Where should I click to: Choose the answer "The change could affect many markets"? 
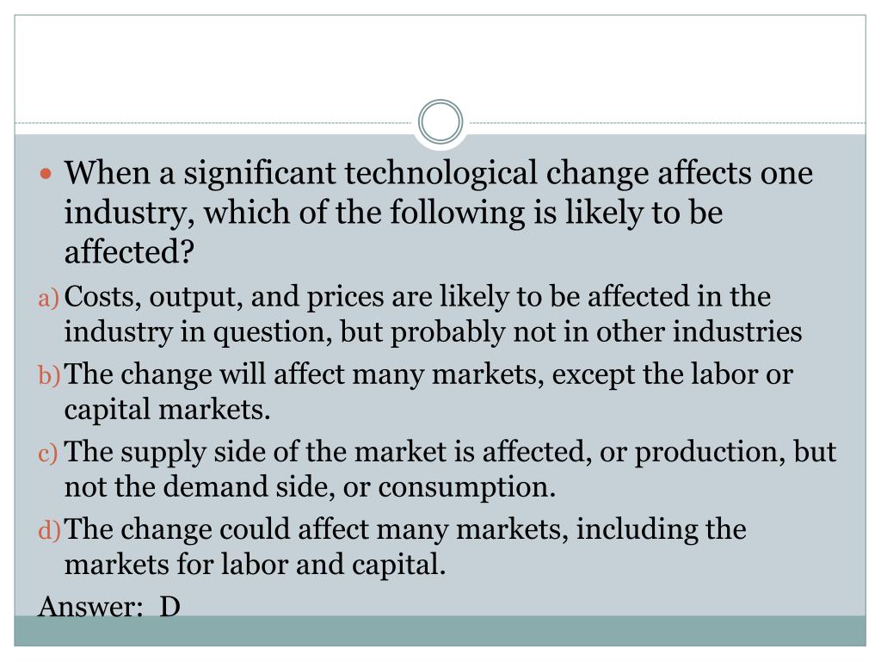(x=405, y=547)
